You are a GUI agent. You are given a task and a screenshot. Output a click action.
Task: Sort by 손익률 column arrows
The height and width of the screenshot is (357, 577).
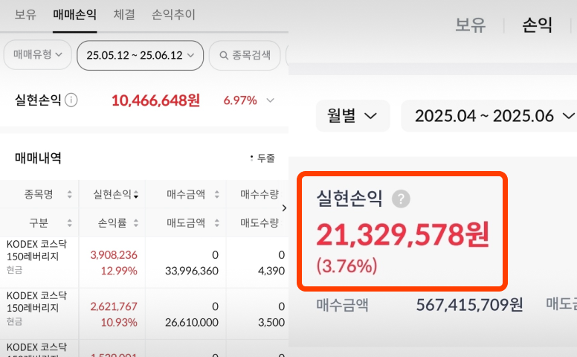(136, 222)
